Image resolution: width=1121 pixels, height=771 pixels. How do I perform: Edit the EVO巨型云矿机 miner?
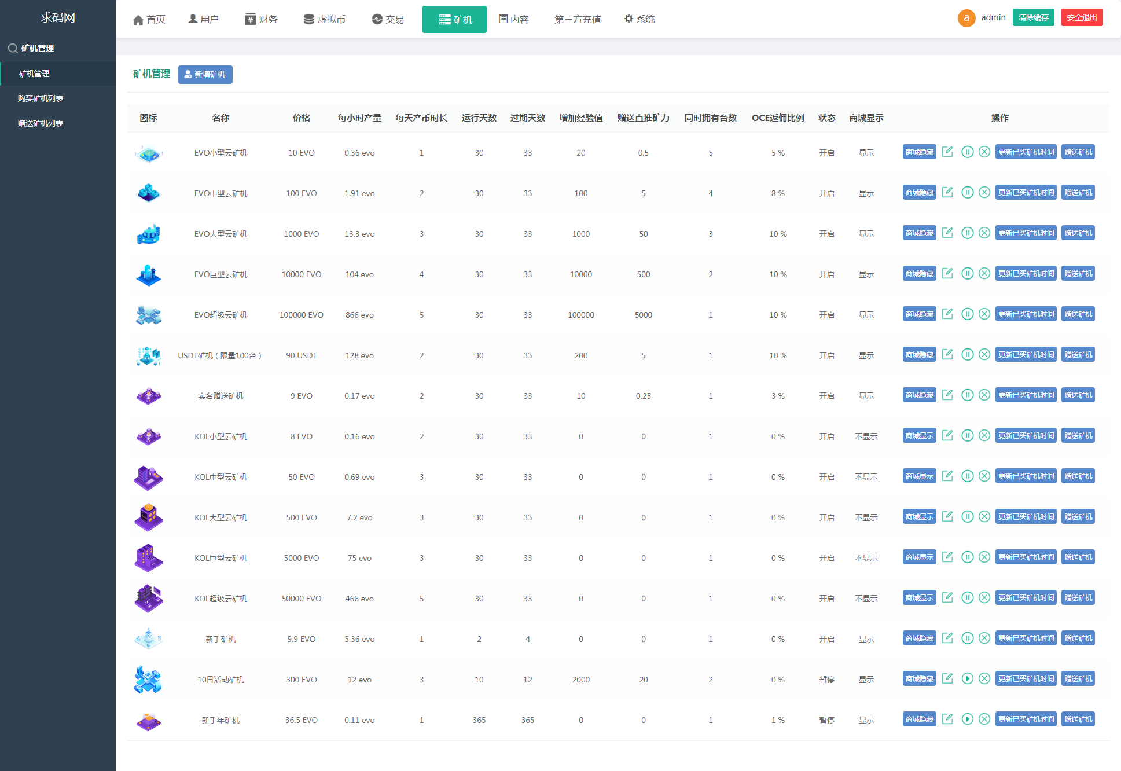(x=947, y=273)
